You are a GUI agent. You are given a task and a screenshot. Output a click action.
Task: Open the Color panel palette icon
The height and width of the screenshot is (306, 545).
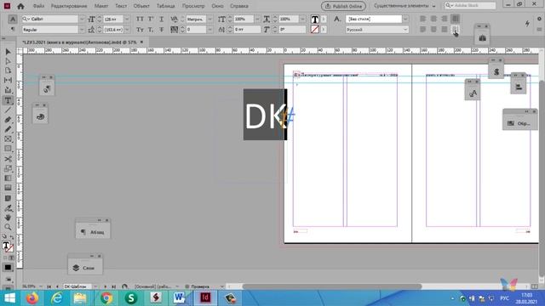coord(40,116)
